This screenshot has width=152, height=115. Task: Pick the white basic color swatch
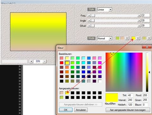point(100,81)
